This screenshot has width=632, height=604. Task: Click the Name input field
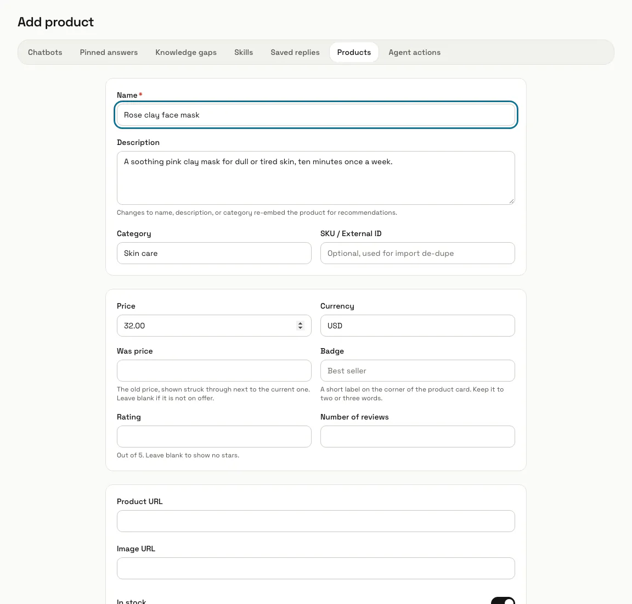[x=315, y=115]
